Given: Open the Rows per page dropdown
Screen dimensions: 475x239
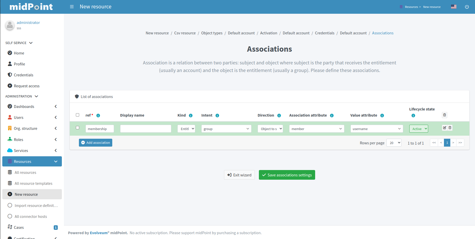Looking at the screenshot, I should coord(394,143).
